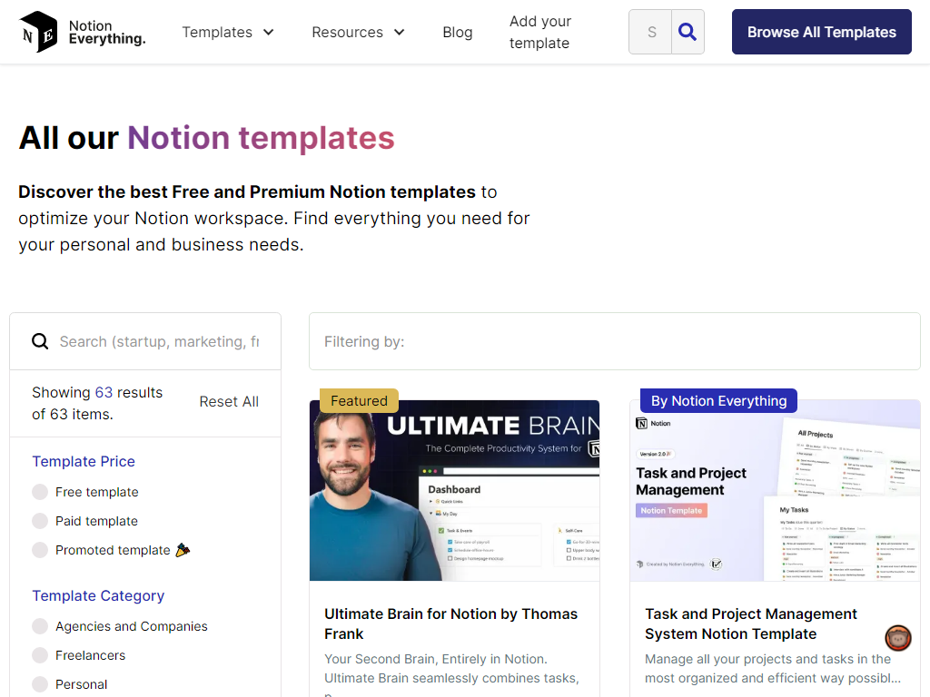Click the Filtering by box
The width and height of the screenshot is (930, 697).
pyautogui.click(x=615, y=341)
